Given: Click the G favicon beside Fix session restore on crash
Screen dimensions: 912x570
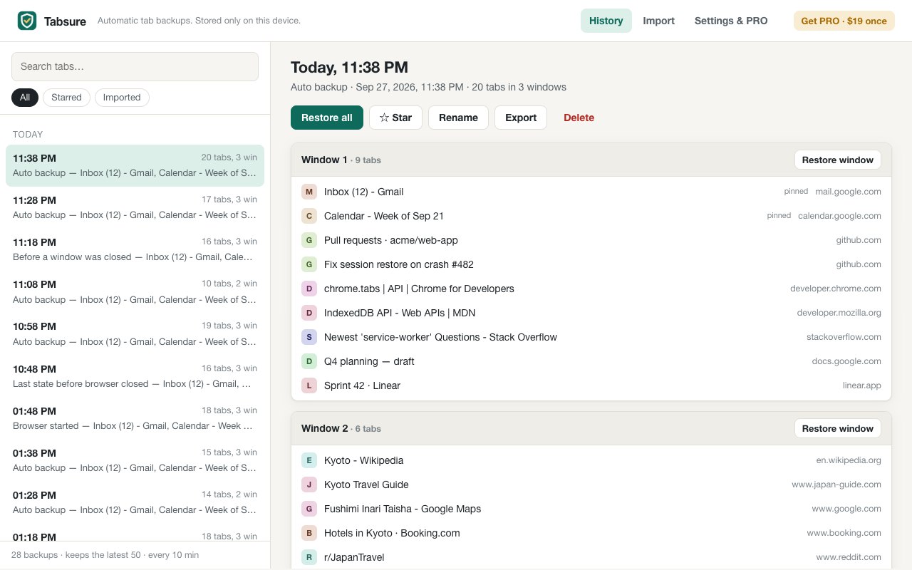Looking at the screenshot, I should click(x=309, y=264).
